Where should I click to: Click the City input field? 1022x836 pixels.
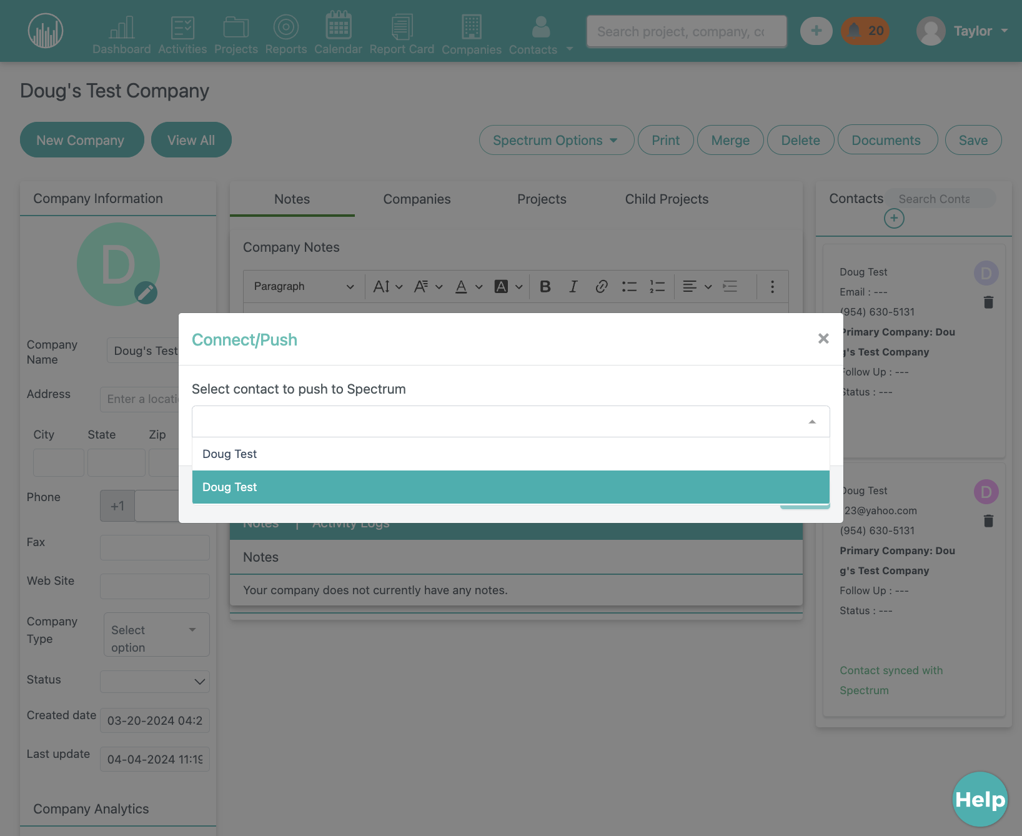(x=58, y=462)
